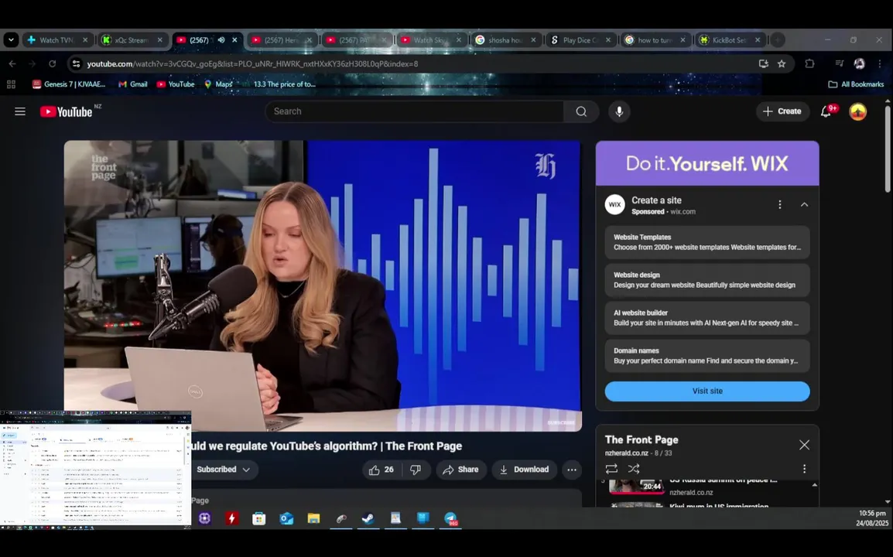Open the YouTube bookmark in bookmarks bar
The width and height of the screenshot is (893, 557).
[176, 84]
